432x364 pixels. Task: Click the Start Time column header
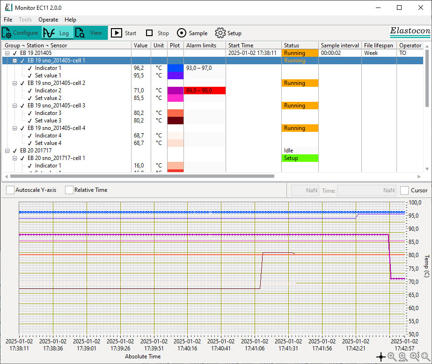pyautogui.click(x=254, y=45)
